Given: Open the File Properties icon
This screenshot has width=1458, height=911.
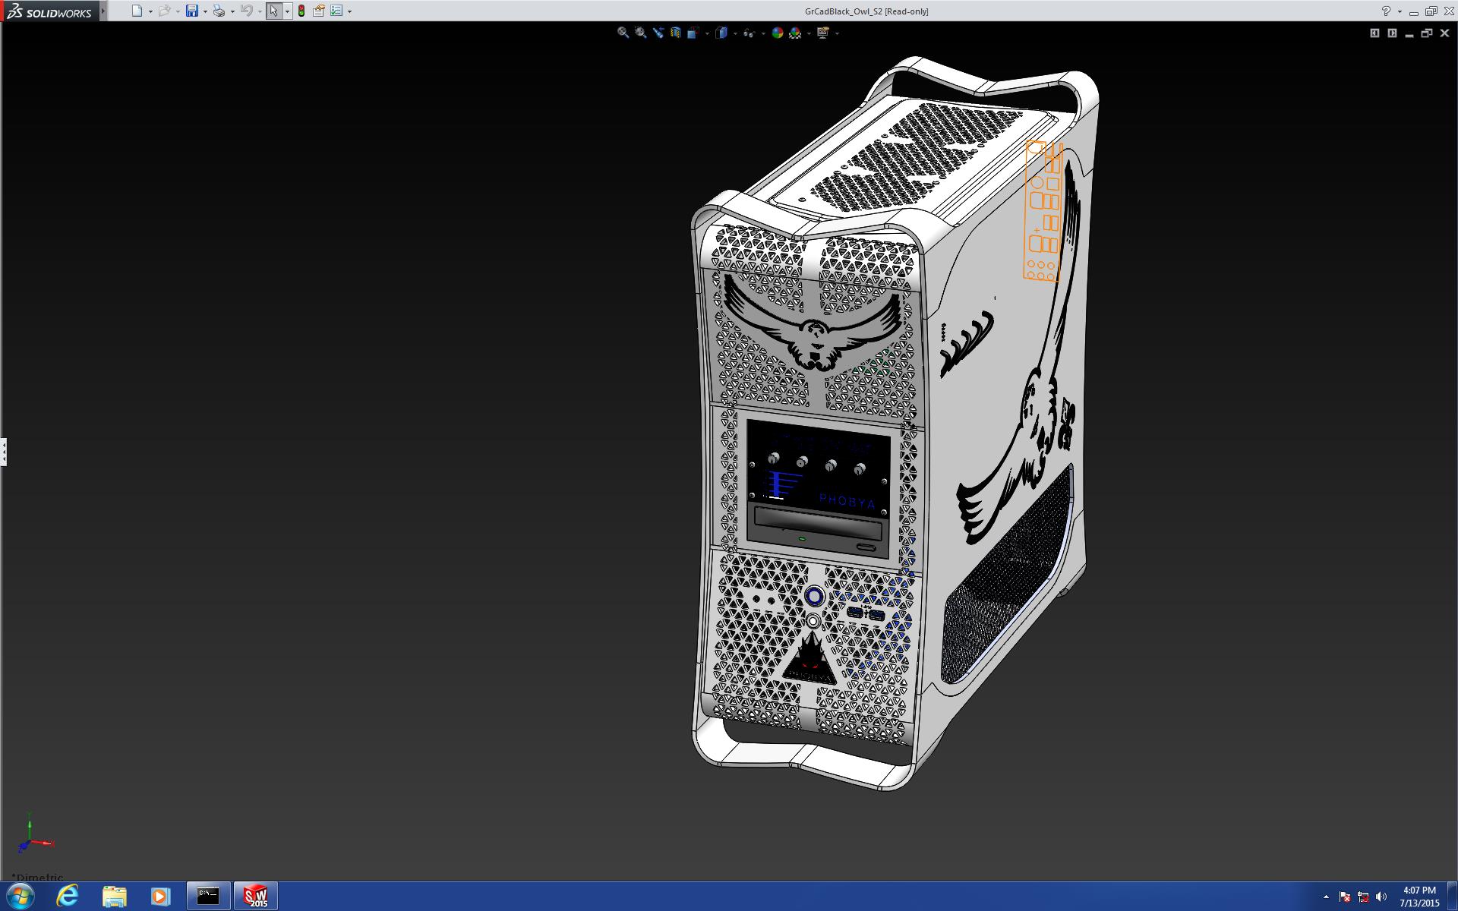Looking at the screenshot, I should [319, 11].
